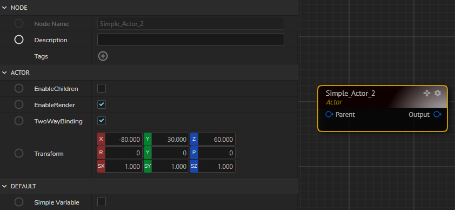455x210 pixels.
Task: Click the DEFAULT section header text
Action: coord(23,186)
